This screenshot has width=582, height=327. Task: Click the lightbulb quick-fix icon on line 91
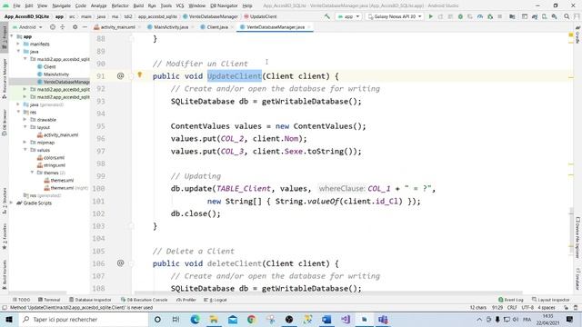click(140, 74)
